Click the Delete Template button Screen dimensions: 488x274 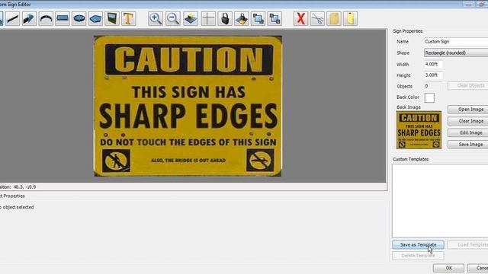[x=418, y=256]
